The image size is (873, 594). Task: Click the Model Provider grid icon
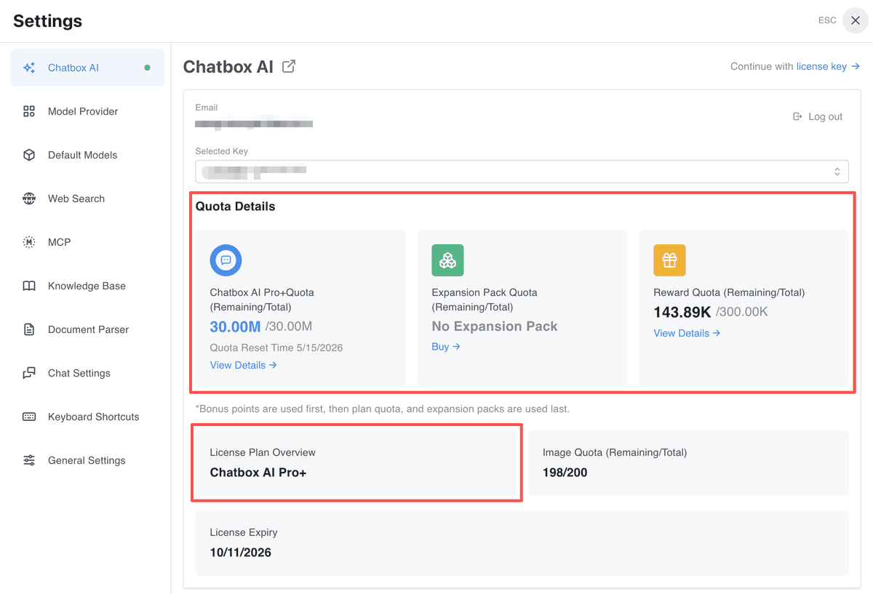29,111
